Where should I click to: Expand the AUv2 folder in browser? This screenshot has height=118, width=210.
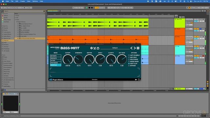[15, 15]
